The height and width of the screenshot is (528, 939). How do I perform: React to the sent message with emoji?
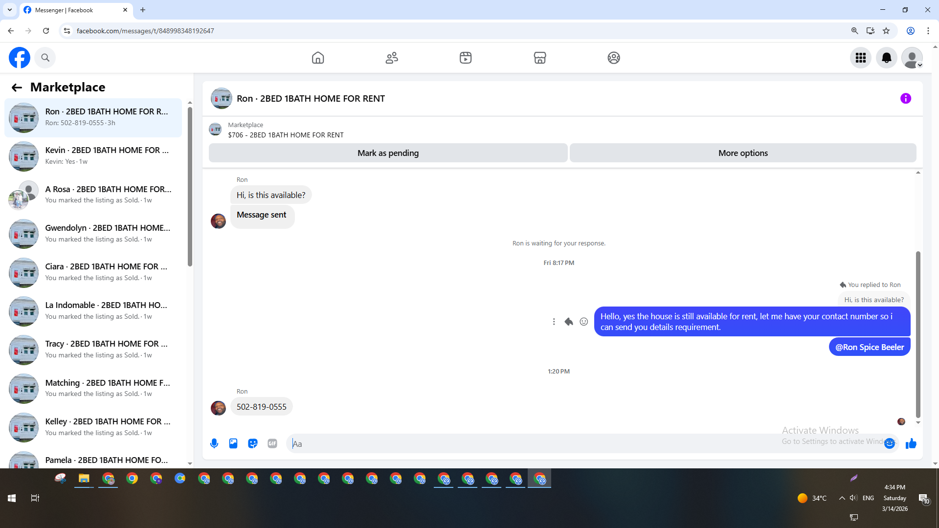(x=584, y=322)
